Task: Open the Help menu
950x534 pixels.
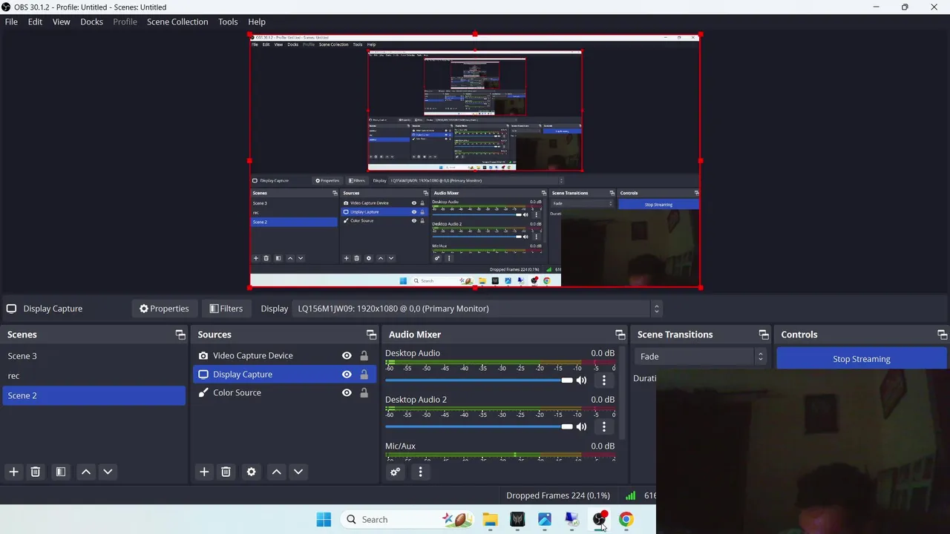Action: click(x=257, y=22)
